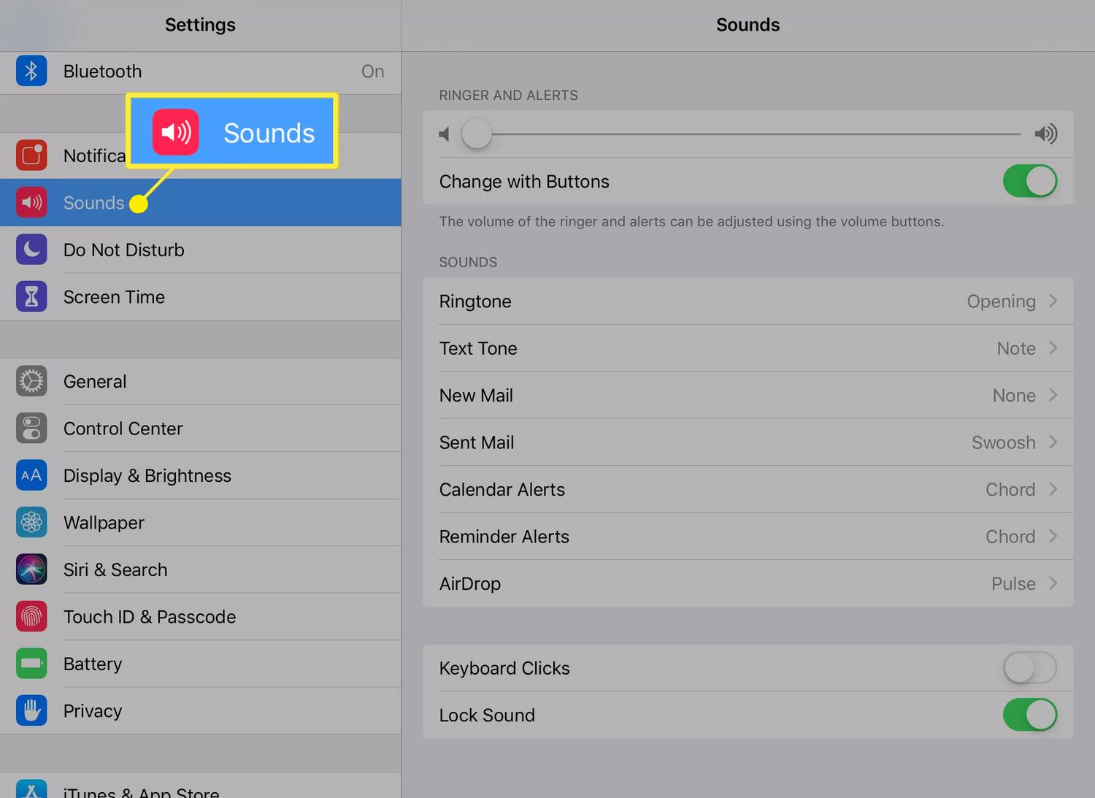The image size is (1095, 798).
Task: Tap the General gear icon
Action: tap(31, 381)
